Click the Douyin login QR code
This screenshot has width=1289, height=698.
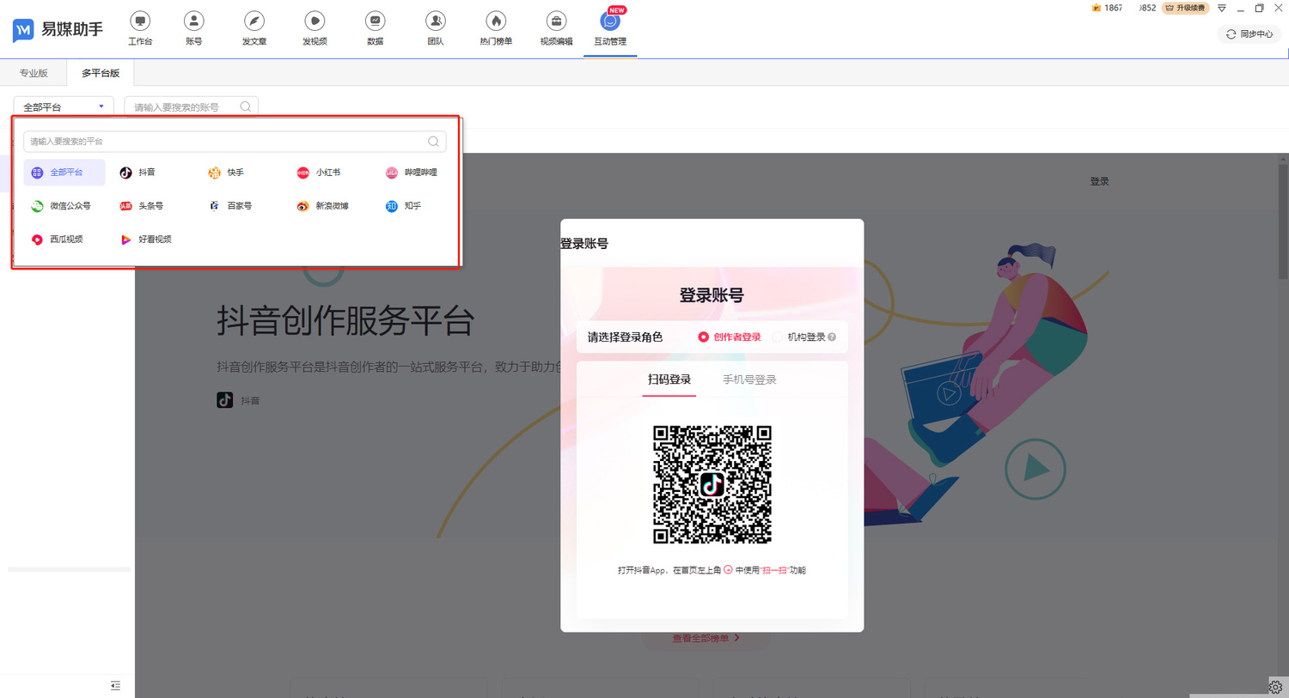(712, 484)
